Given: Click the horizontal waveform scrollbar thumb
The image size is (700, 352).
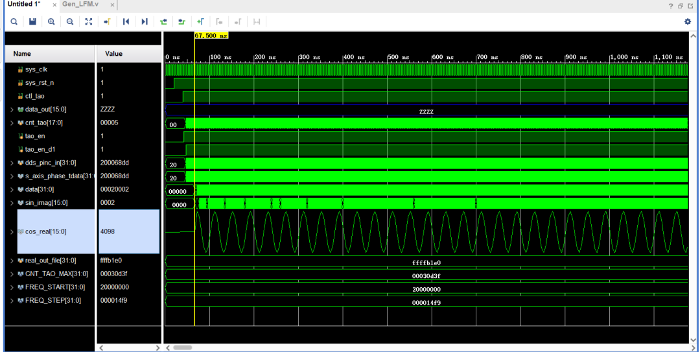Looking at the screenshot, I should (183, 347).
